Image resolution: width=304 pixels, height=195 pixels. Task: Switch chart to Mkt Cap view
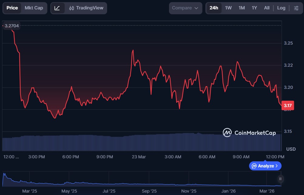(34, 8)
